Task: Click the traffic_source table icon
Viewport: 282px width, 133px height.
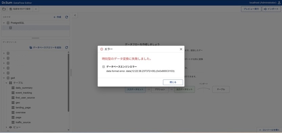Action: pyautogui.click(x=13, y=122)
